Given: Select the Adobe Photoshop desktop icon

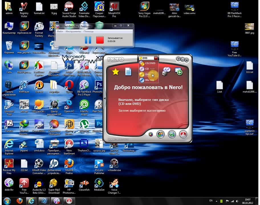Looking at the screenshot, I should (x=69, y=69).
